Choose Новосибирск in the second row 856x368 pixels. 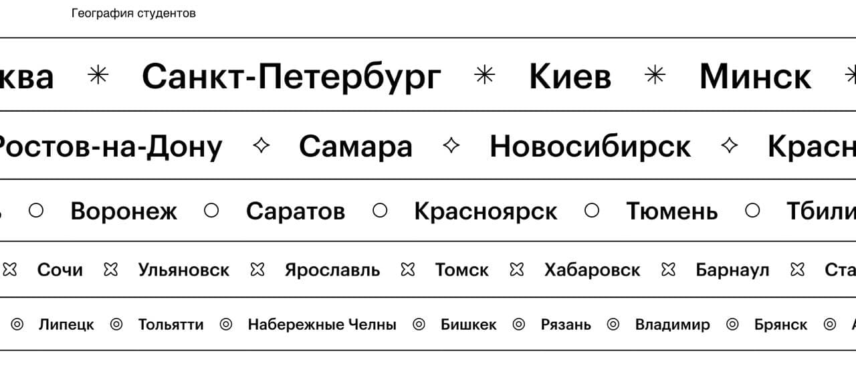(591, 147)
